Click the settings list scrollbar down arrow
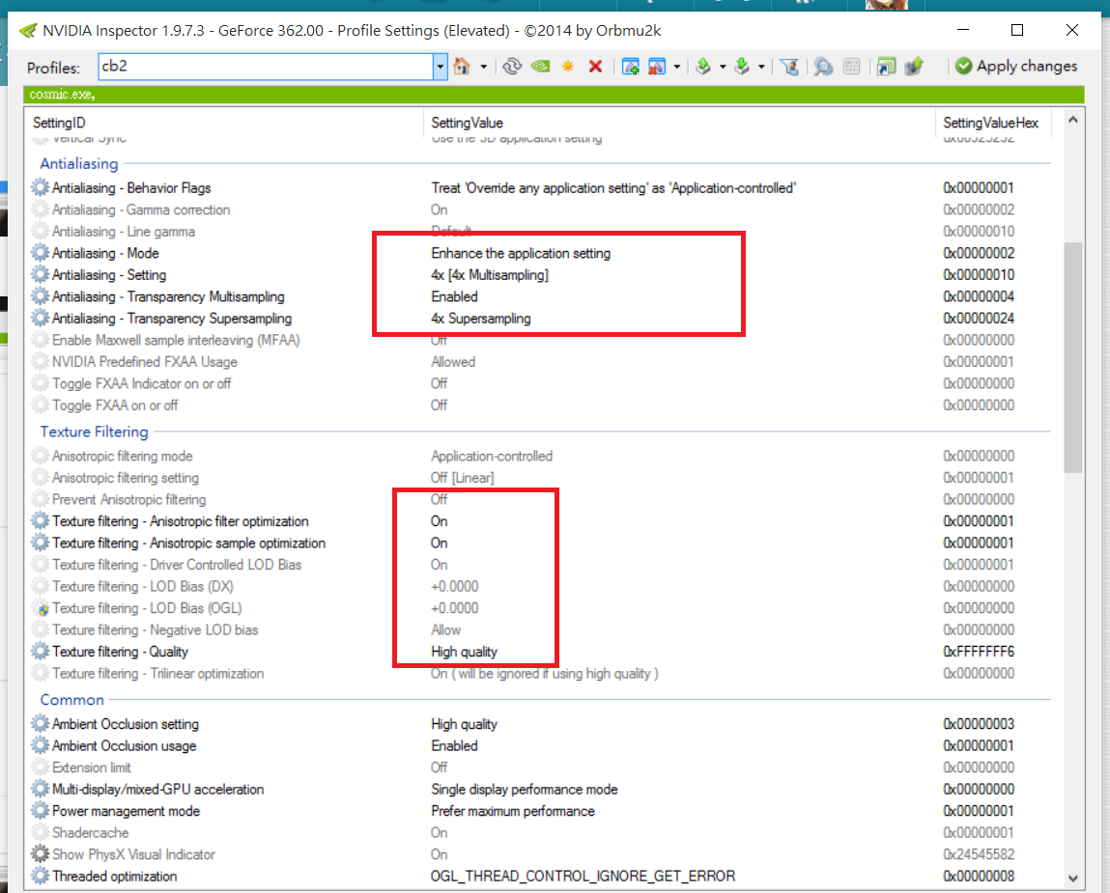 coord(1073,879)
